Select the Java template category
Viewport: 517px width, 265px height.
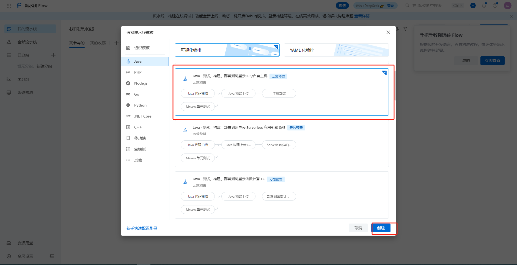coord(145,61)
